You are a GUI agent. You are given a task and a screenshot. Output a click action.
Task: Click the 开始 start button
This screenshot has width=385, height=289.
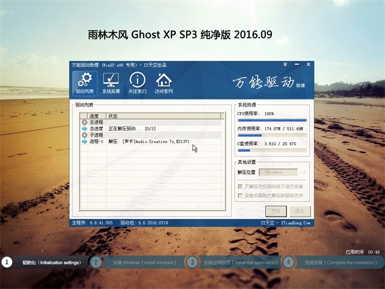pos(276,211)
